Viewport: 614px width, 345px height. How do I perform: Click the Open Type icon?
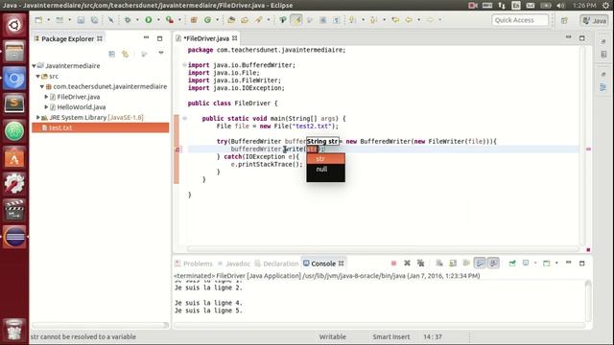[x=231, y=20]
